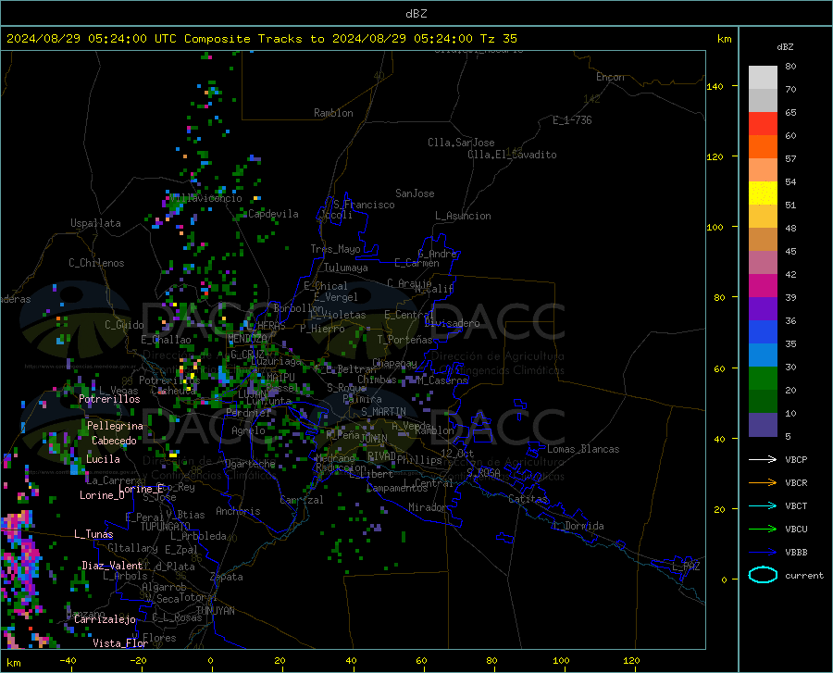
Task: Click the SanJose map label
Action: pos(415,193)
